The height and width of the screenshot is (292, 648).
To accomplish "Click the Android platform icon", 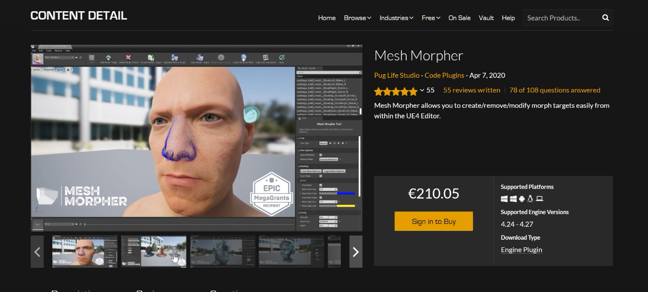I will coord(522,199).
